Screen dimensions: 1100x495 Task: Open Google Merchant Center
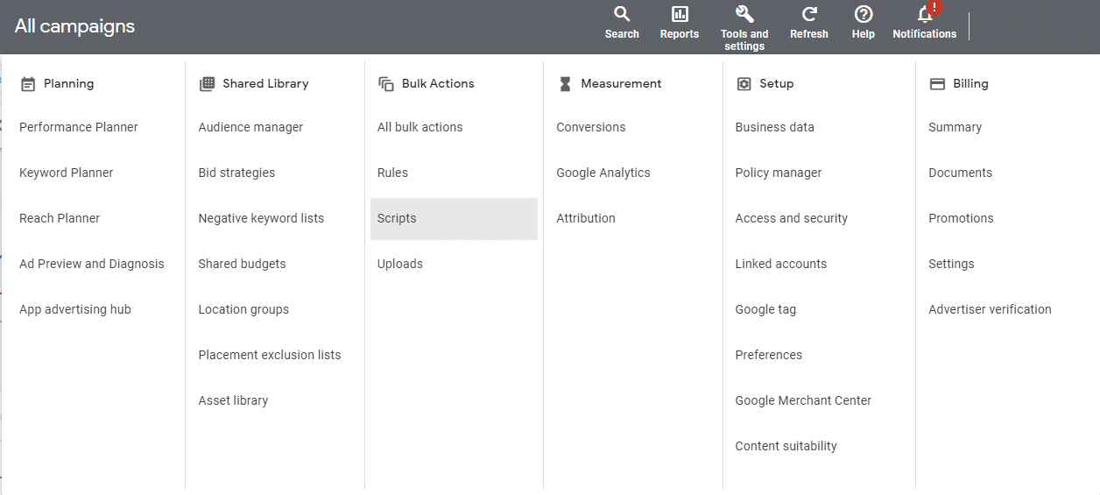coord(804,400)
